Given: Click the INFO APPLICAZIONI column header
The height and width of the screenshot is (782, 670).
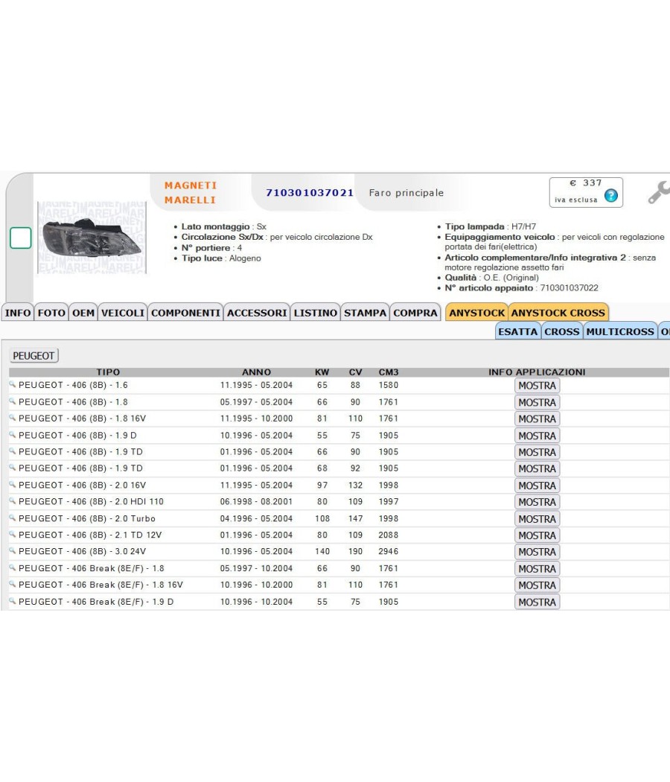Looking at the screenshot, I should coord(537,372).
